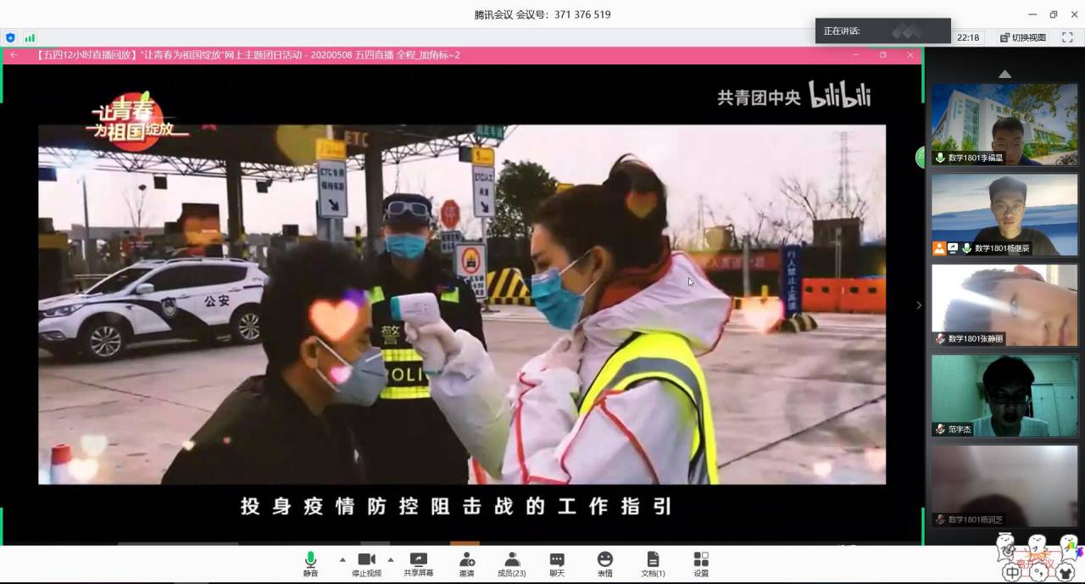Open the 邀请 invite icon
The image size is (1085, 584).
click(x=467, y=563)
